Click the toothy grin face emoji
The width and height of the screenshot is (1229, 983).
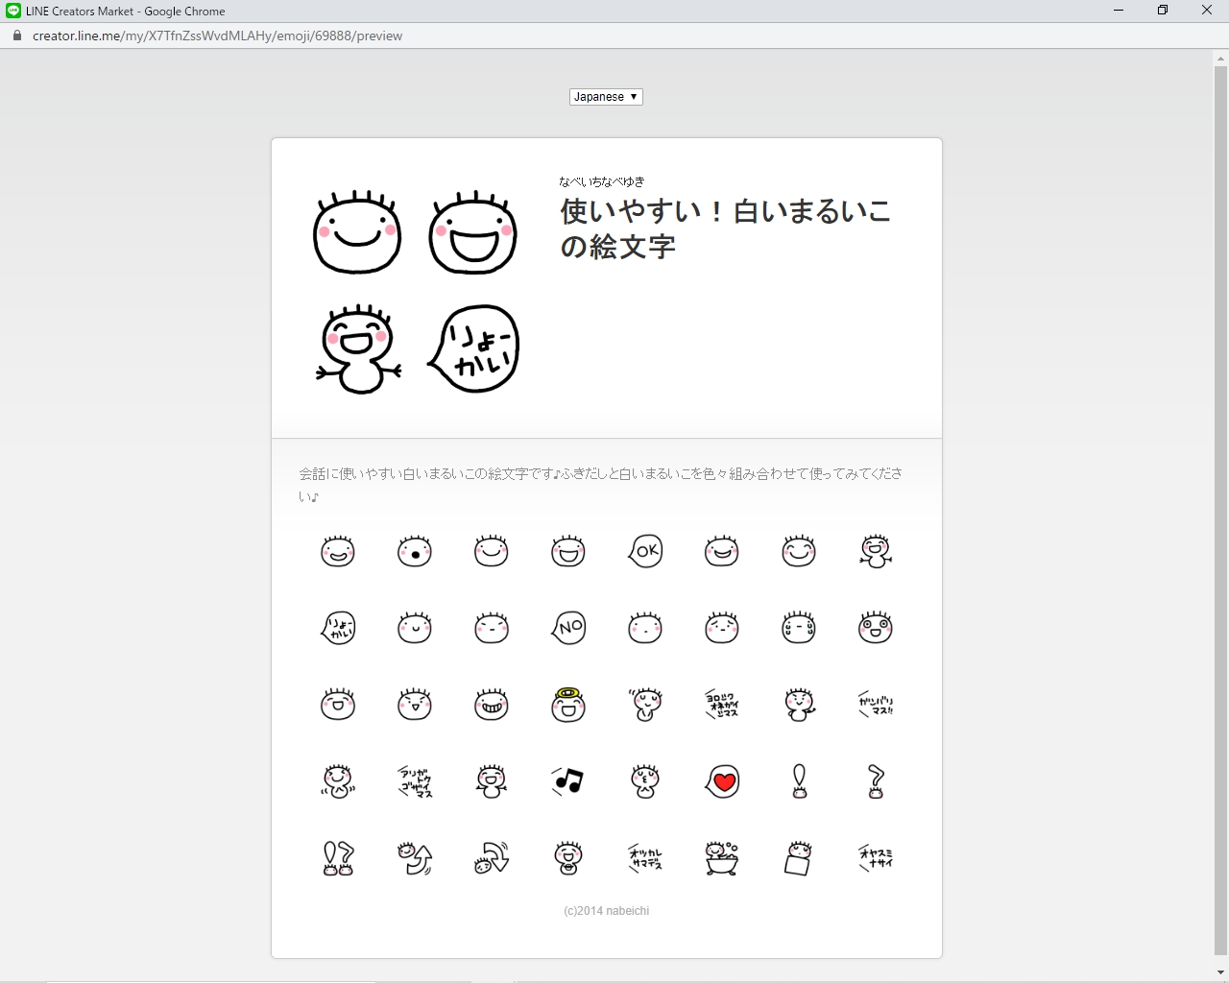click(x=492, y=705)
